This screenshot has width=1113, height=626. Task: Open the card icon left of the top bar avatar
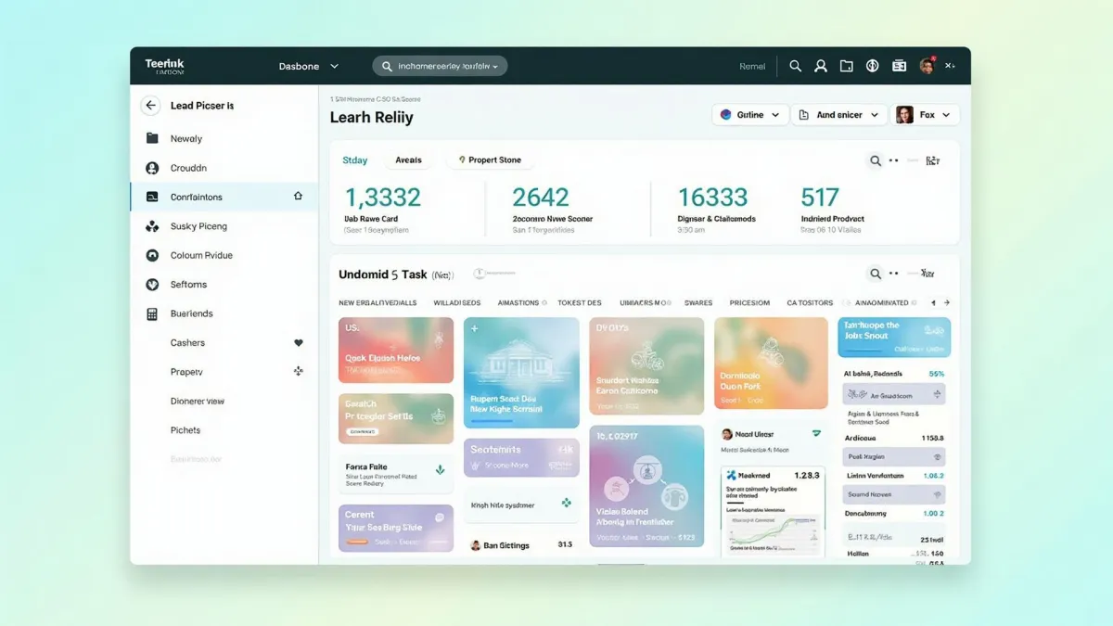tap(899, 66)
